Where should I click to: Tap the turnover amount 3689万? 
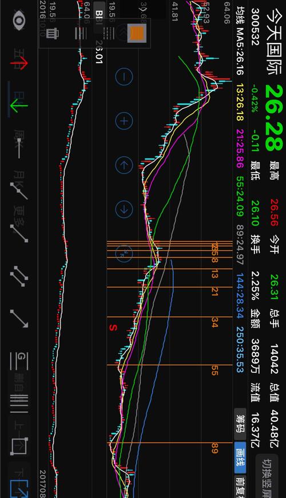[x=256, y=355]
